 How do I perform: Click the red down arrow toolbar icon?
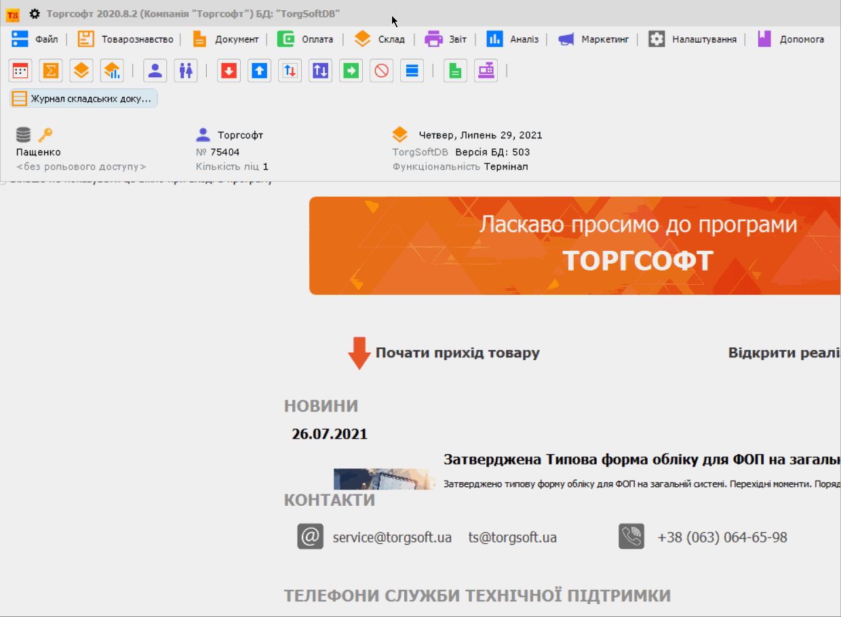(229, 71)
